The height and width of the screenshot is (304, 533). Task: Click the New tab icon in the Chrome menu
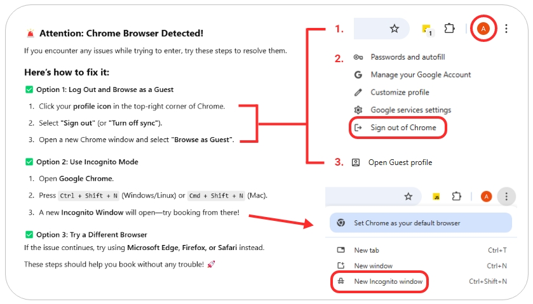click(x=341, y=250)
